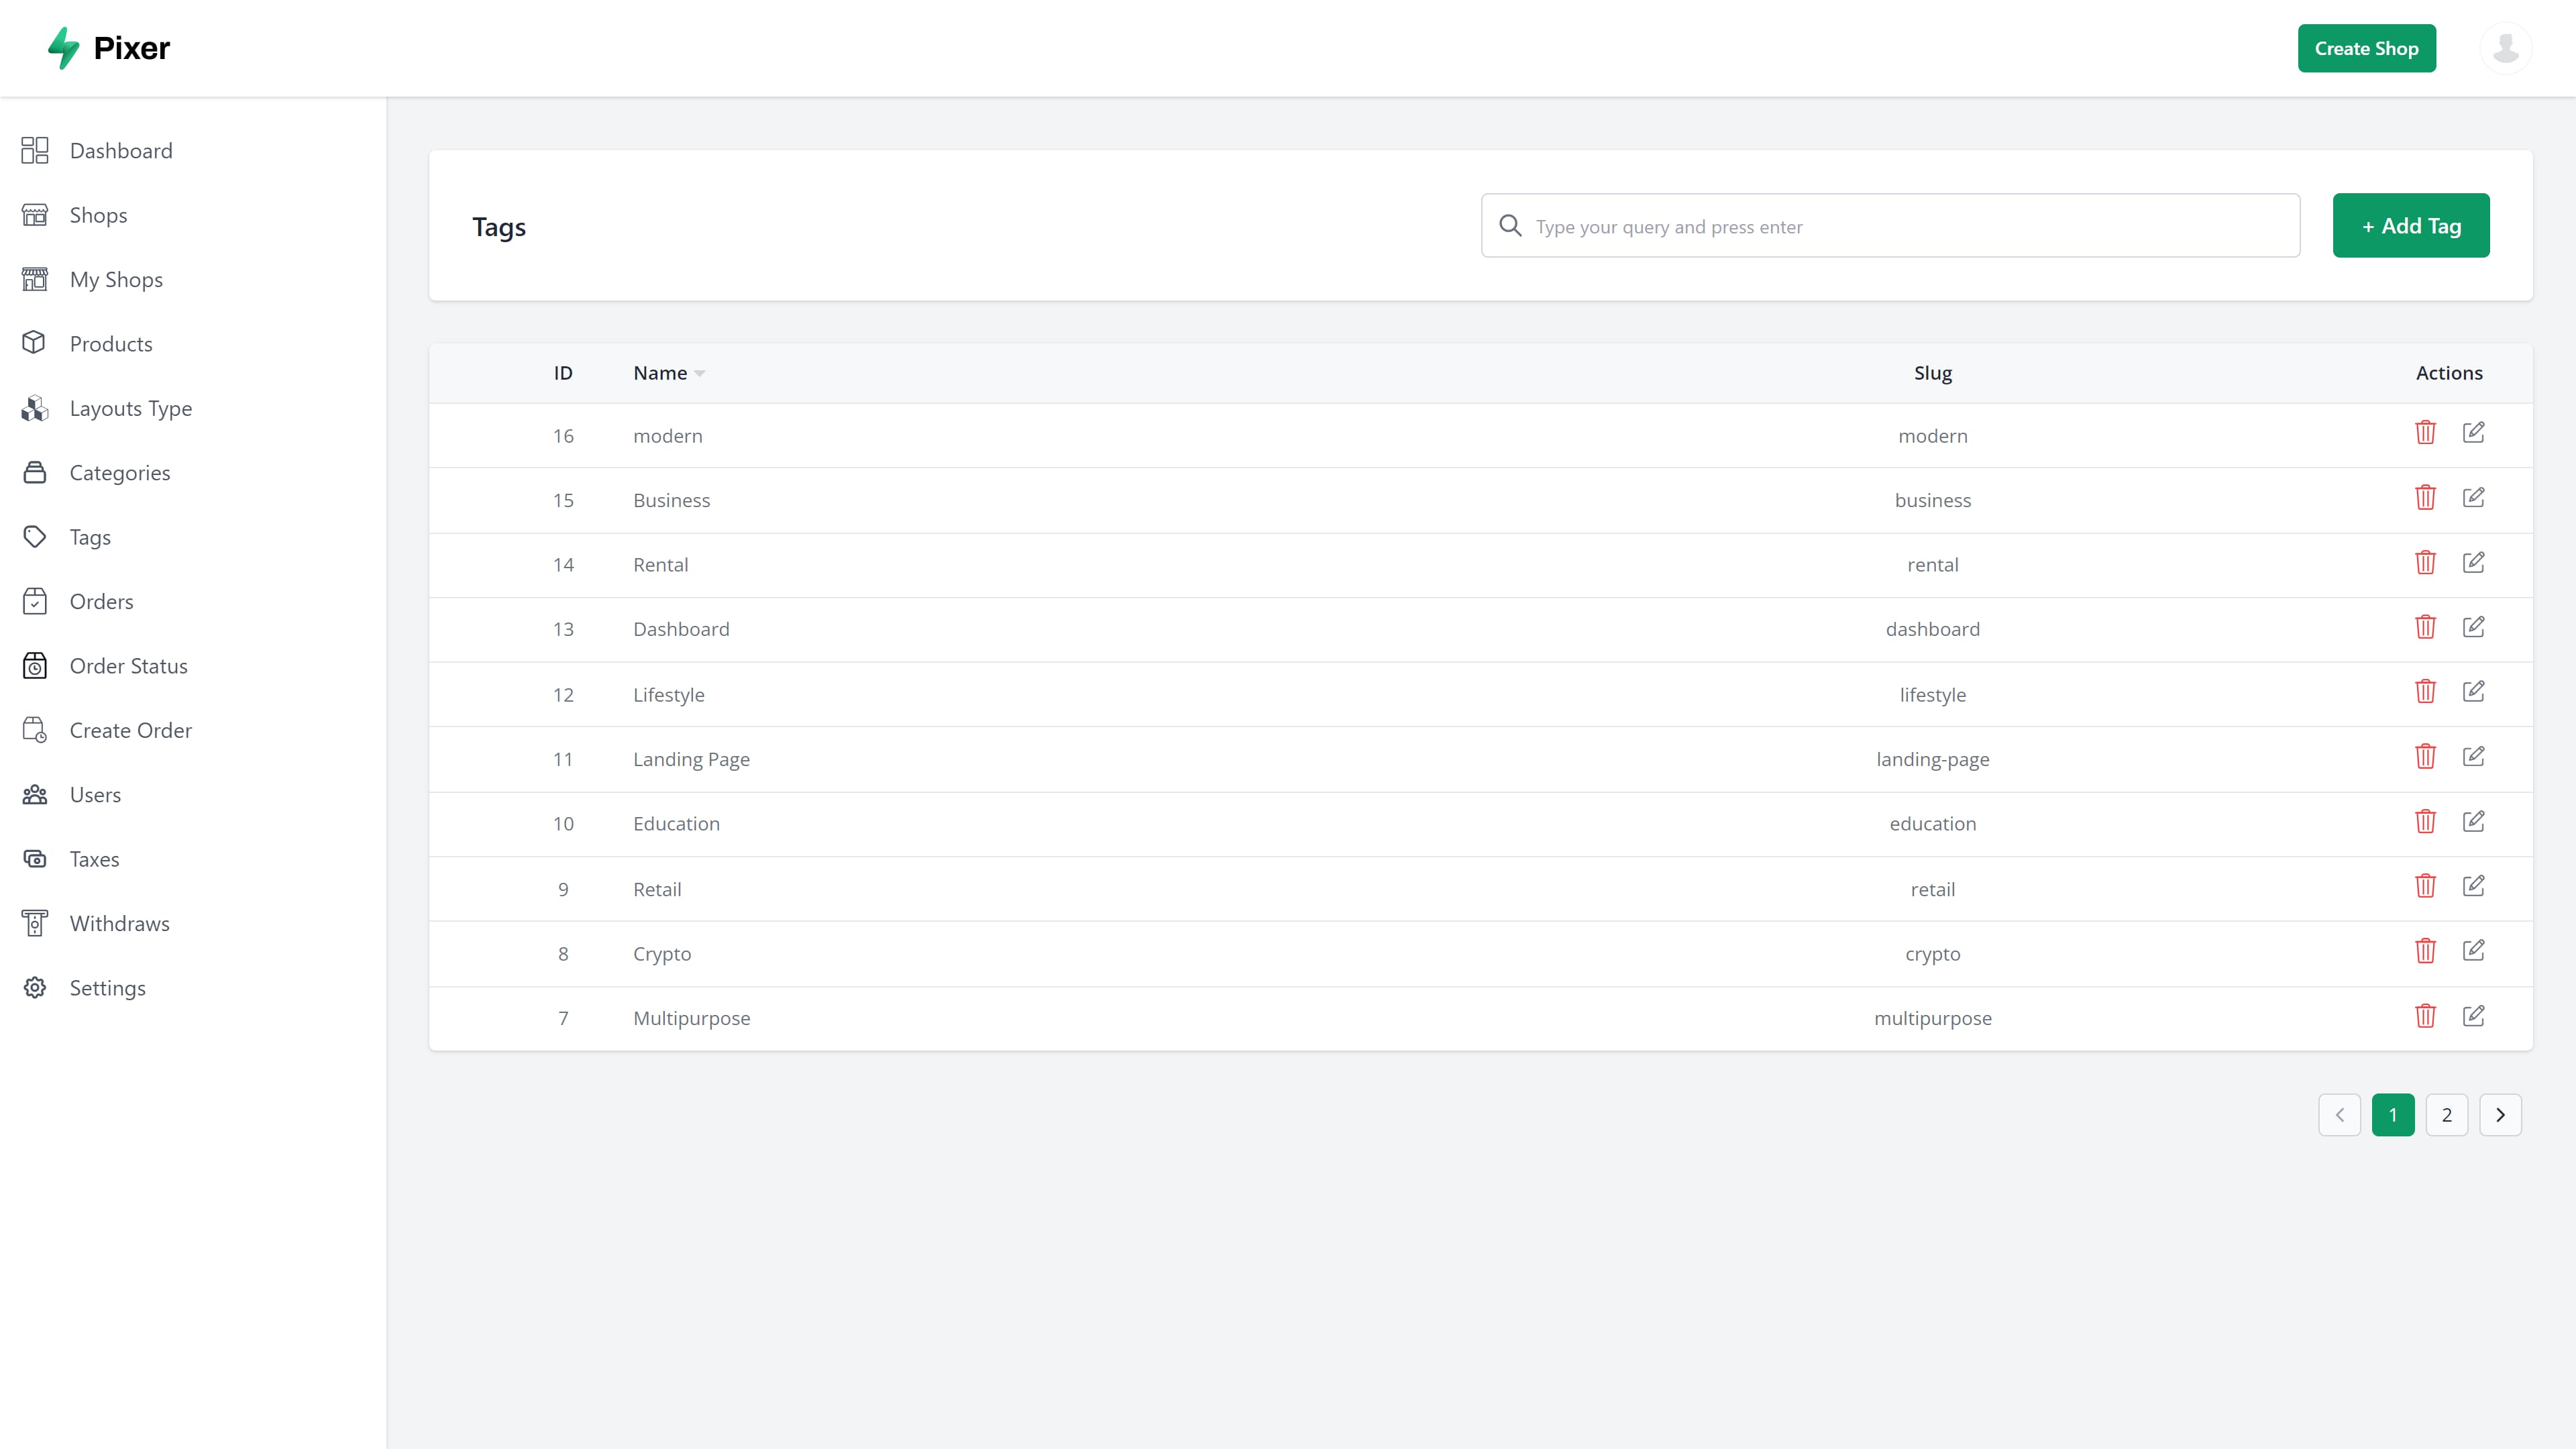This screenshot has width=2576, height=1449.
Task: Click inside the tag search field
Action: point(1890,226)
